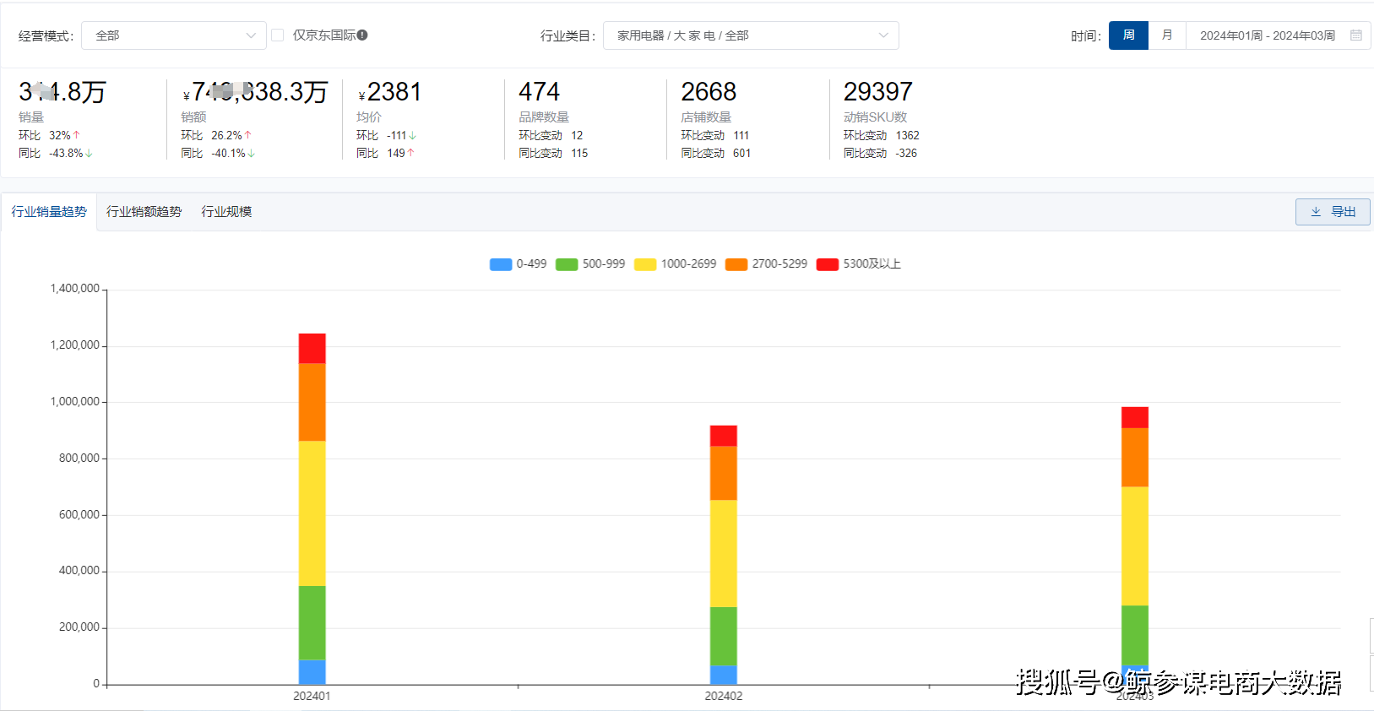1374x711 pixels.
Task: Click the 均价 环比 -111 figure
Action: 402,135
